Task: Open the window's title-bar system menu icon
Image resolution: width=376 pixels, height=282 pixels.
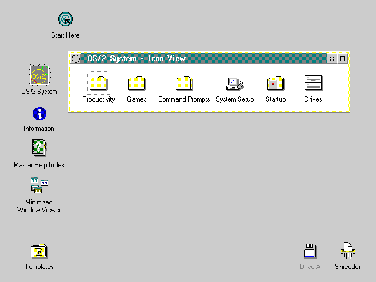Action: 76,58
